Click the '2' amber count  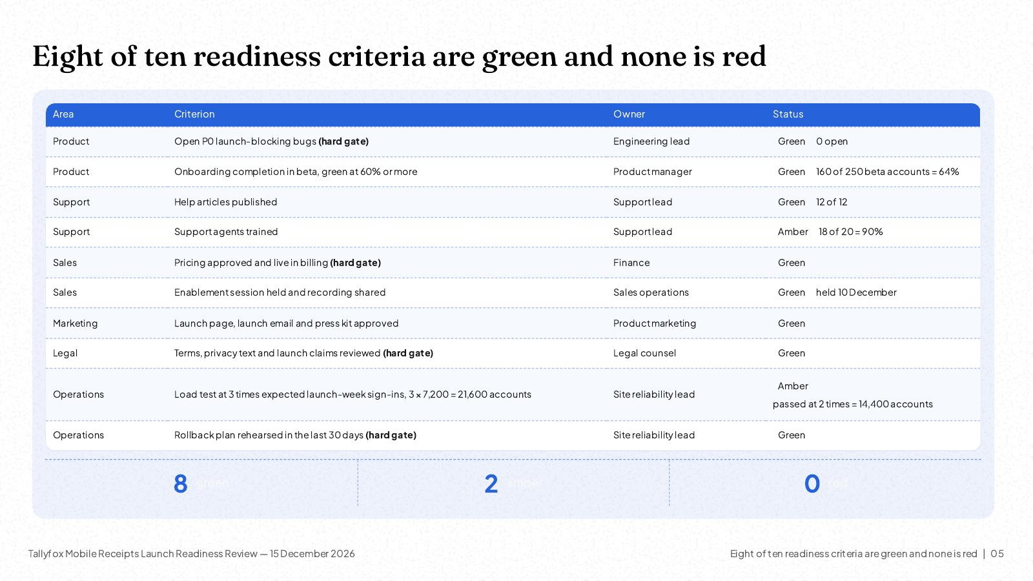tap(491, 484)
